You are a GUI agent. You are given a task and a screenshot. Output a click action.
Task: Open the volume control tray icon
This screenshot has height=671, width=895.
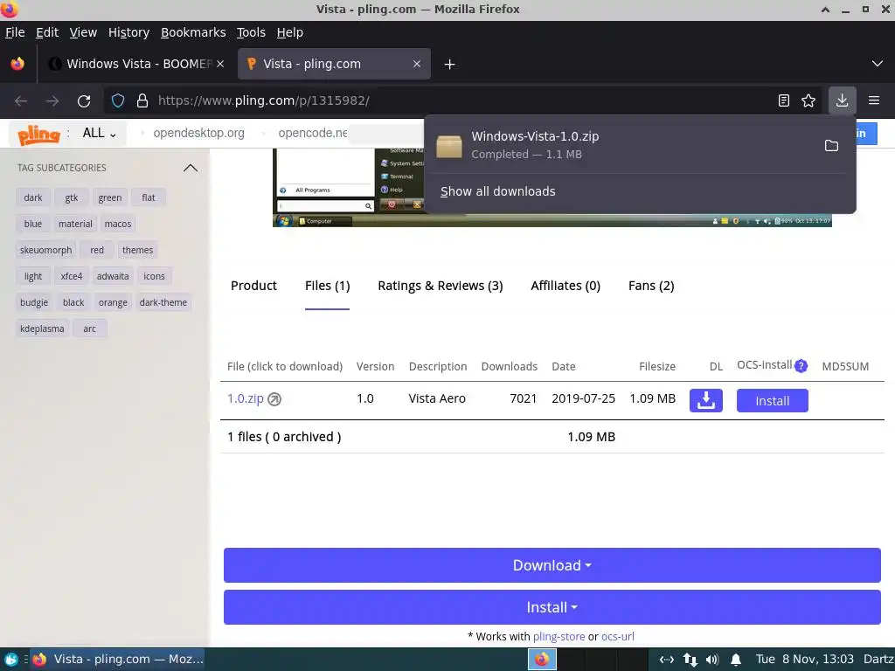711,661
